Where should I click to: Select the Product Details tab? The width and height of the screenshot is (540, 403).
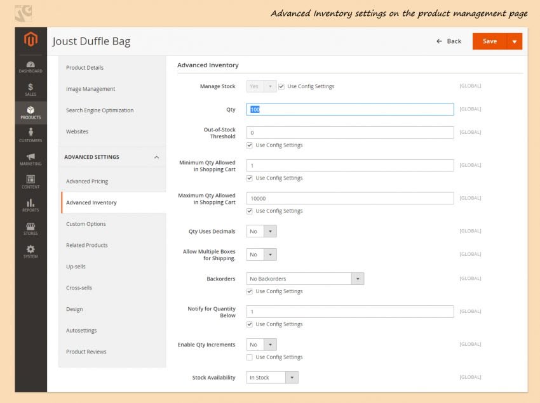(x=84, y=67)
